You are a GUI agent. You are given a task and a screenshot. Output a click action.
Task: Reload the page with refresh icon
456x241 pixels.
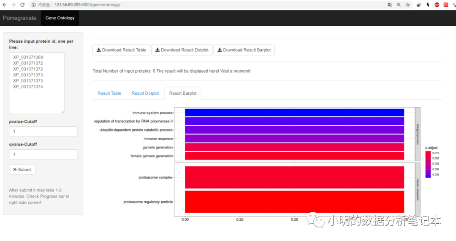point(22,5)
